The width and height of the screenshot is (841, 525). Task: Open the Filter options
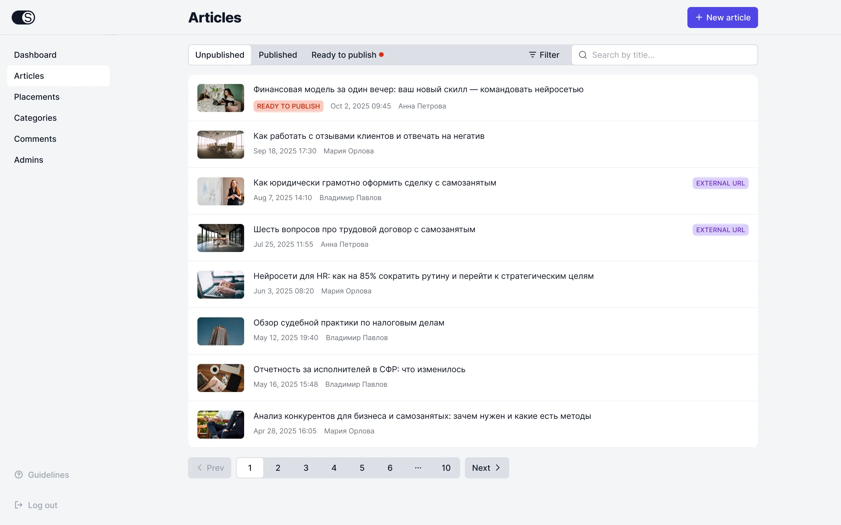coord(544,55)
